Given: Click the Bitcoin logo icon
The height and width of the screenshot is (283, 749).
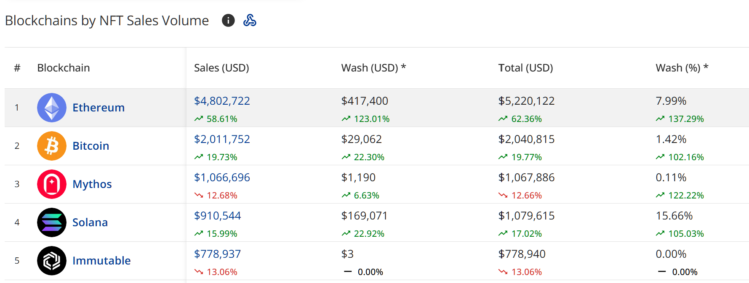Looking at the screenshot, I should (x=52, y=146).
